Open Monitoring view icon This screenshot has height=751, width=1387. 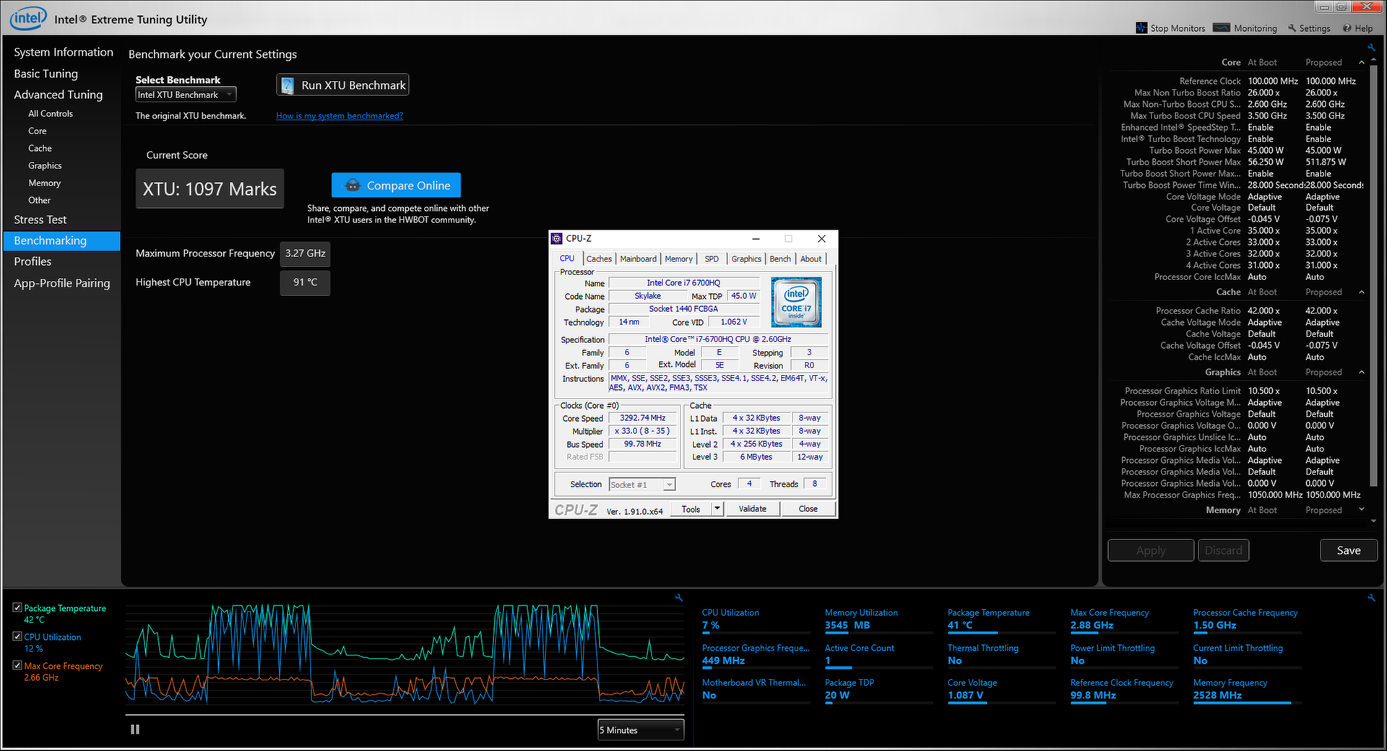pos(1222,28)
